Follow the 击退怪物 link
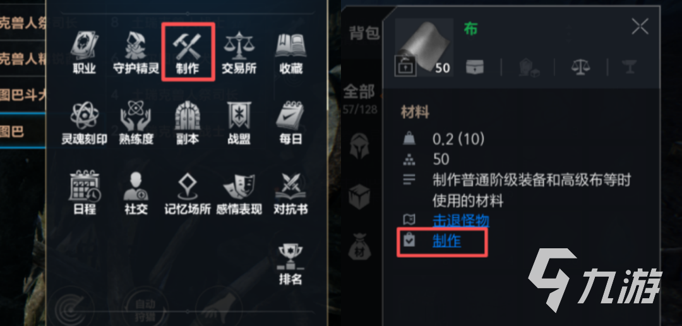The width and height of the screenshot is (682, 326). [460, 220]
